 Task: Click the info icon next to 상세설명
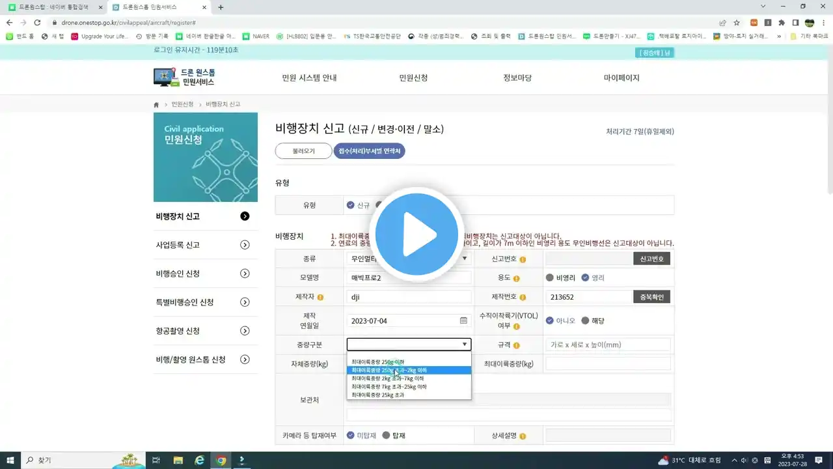(x=523, y=436)
